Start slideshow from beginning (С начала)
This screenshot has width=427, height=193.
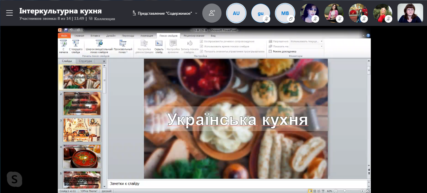[x=63, y=43]
